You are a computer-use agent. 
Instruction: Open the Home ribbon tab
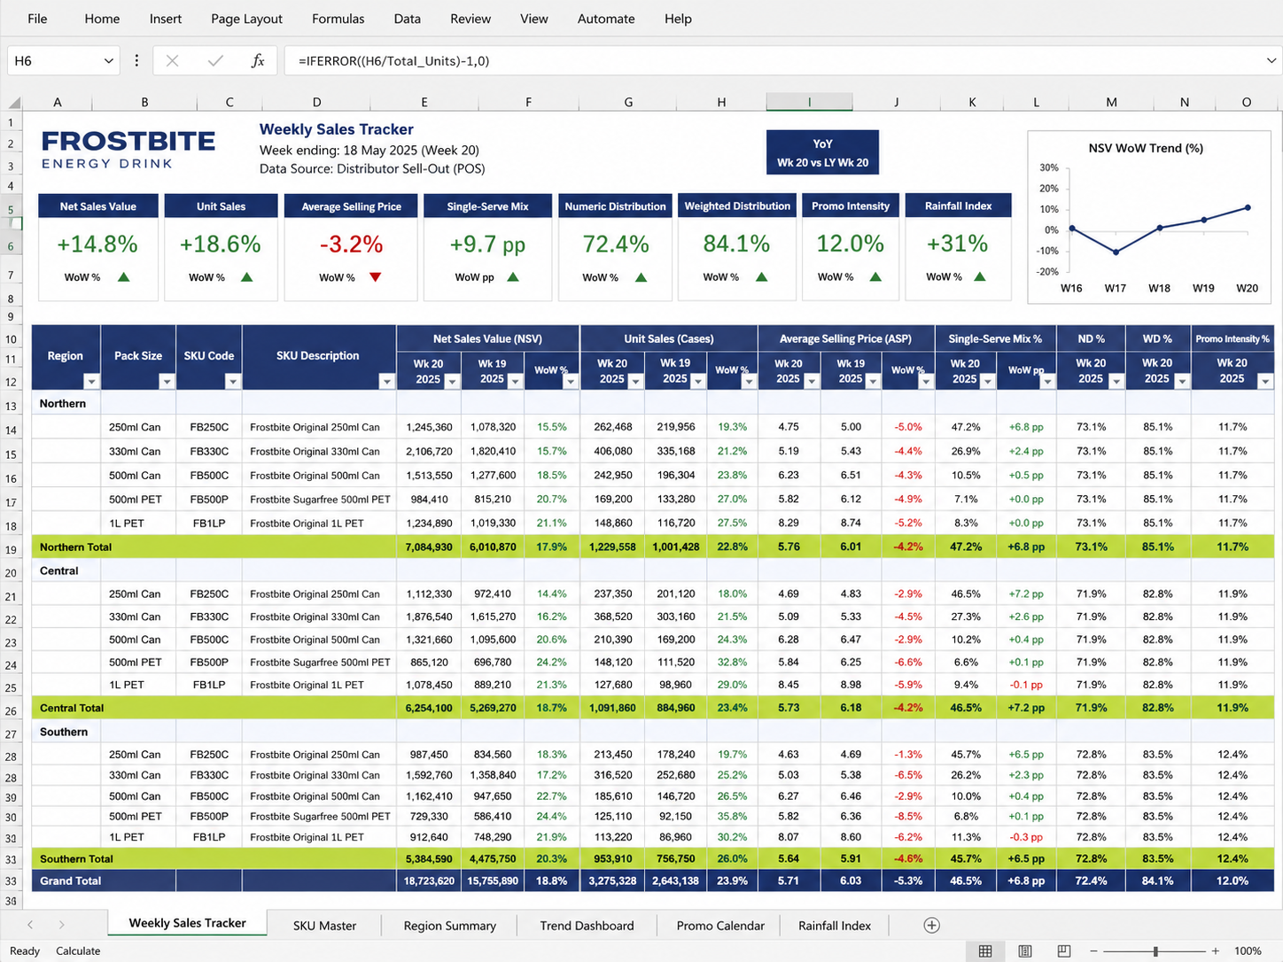click(x=102, y=19)
